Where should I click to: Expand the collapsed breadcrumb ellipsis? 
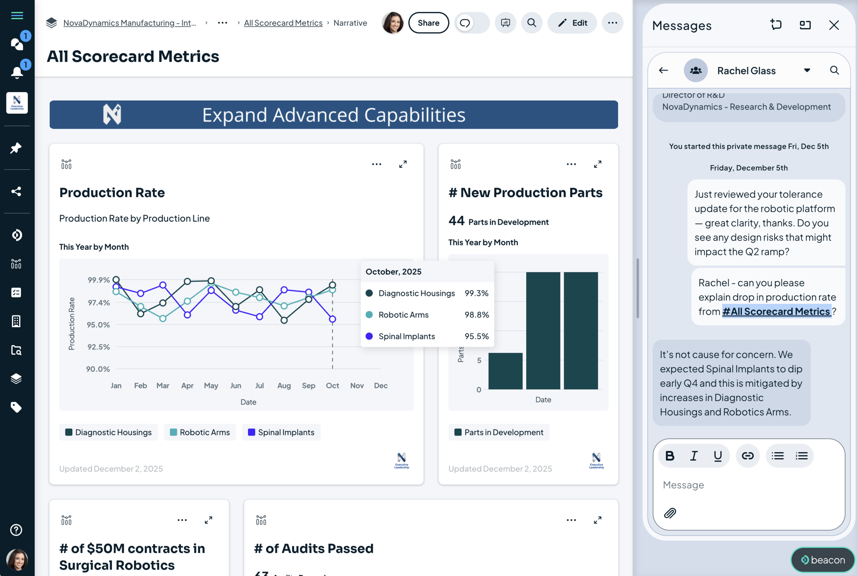(x=222, y=23)
